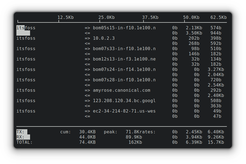This screenshot has height=164, width=246.
Task: Click host bom12s13-in-f3.1e100.ne
Action: [124, 59]
